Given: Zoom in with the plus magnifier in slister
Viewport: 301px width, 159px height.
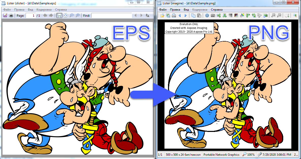Looking at the screenshot, I should point(78,15).
